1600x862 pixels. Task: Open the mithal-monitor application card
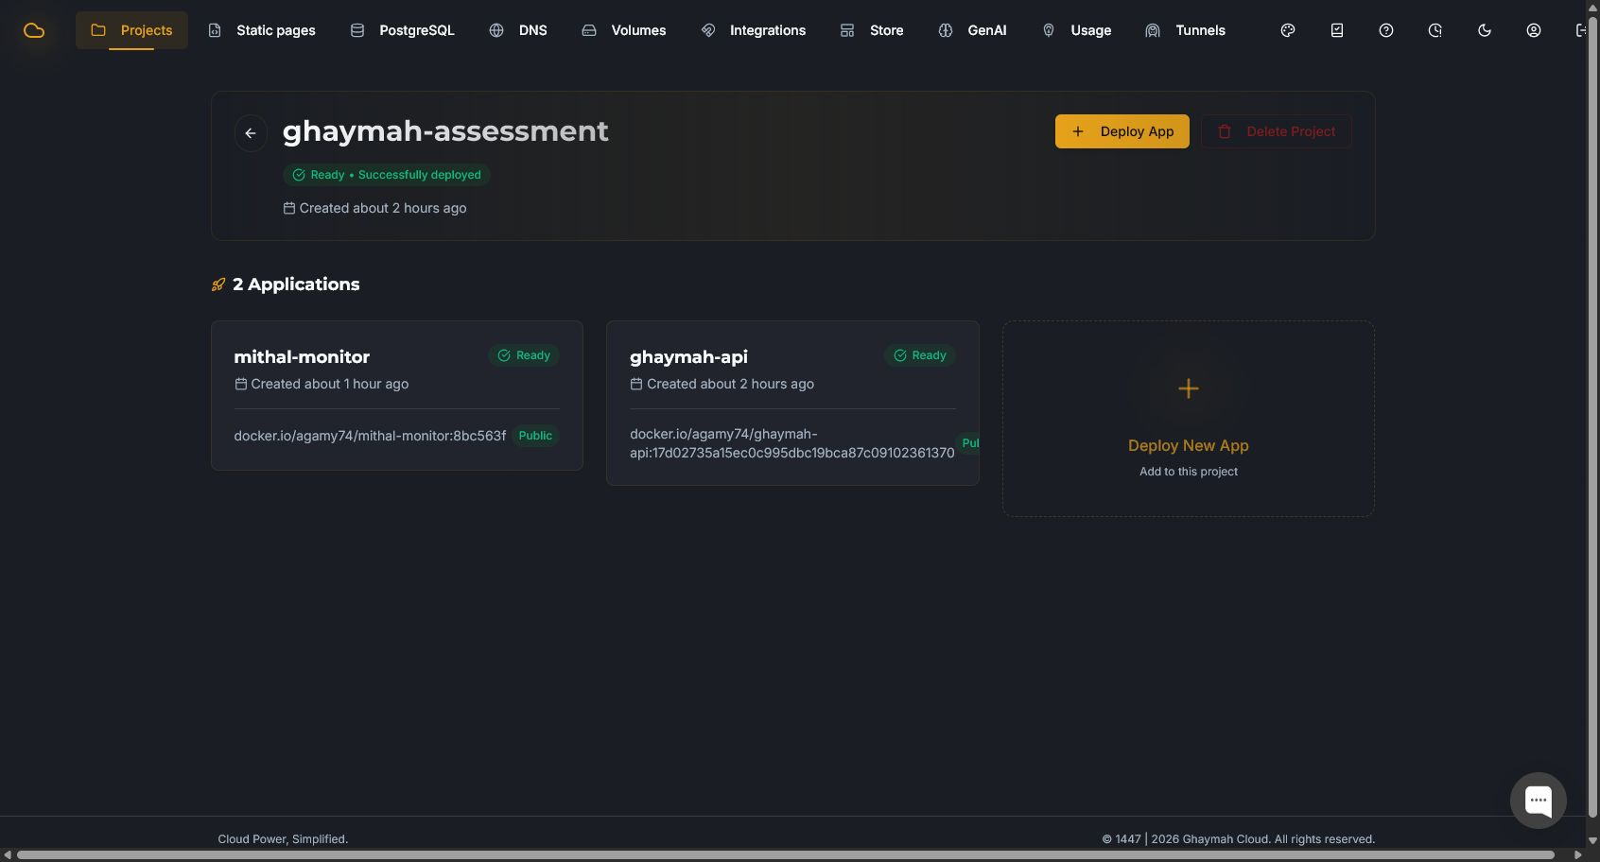(x=397, y=395)
